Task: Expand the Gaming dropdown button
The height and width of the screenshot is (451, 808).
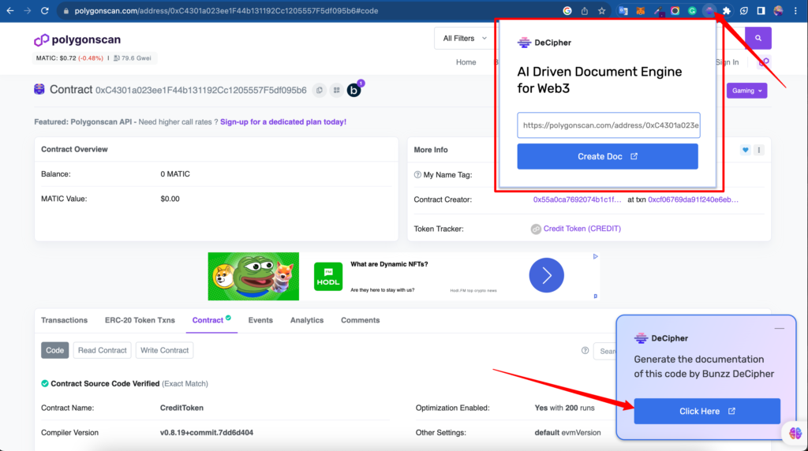Action: tap(746, 91)
